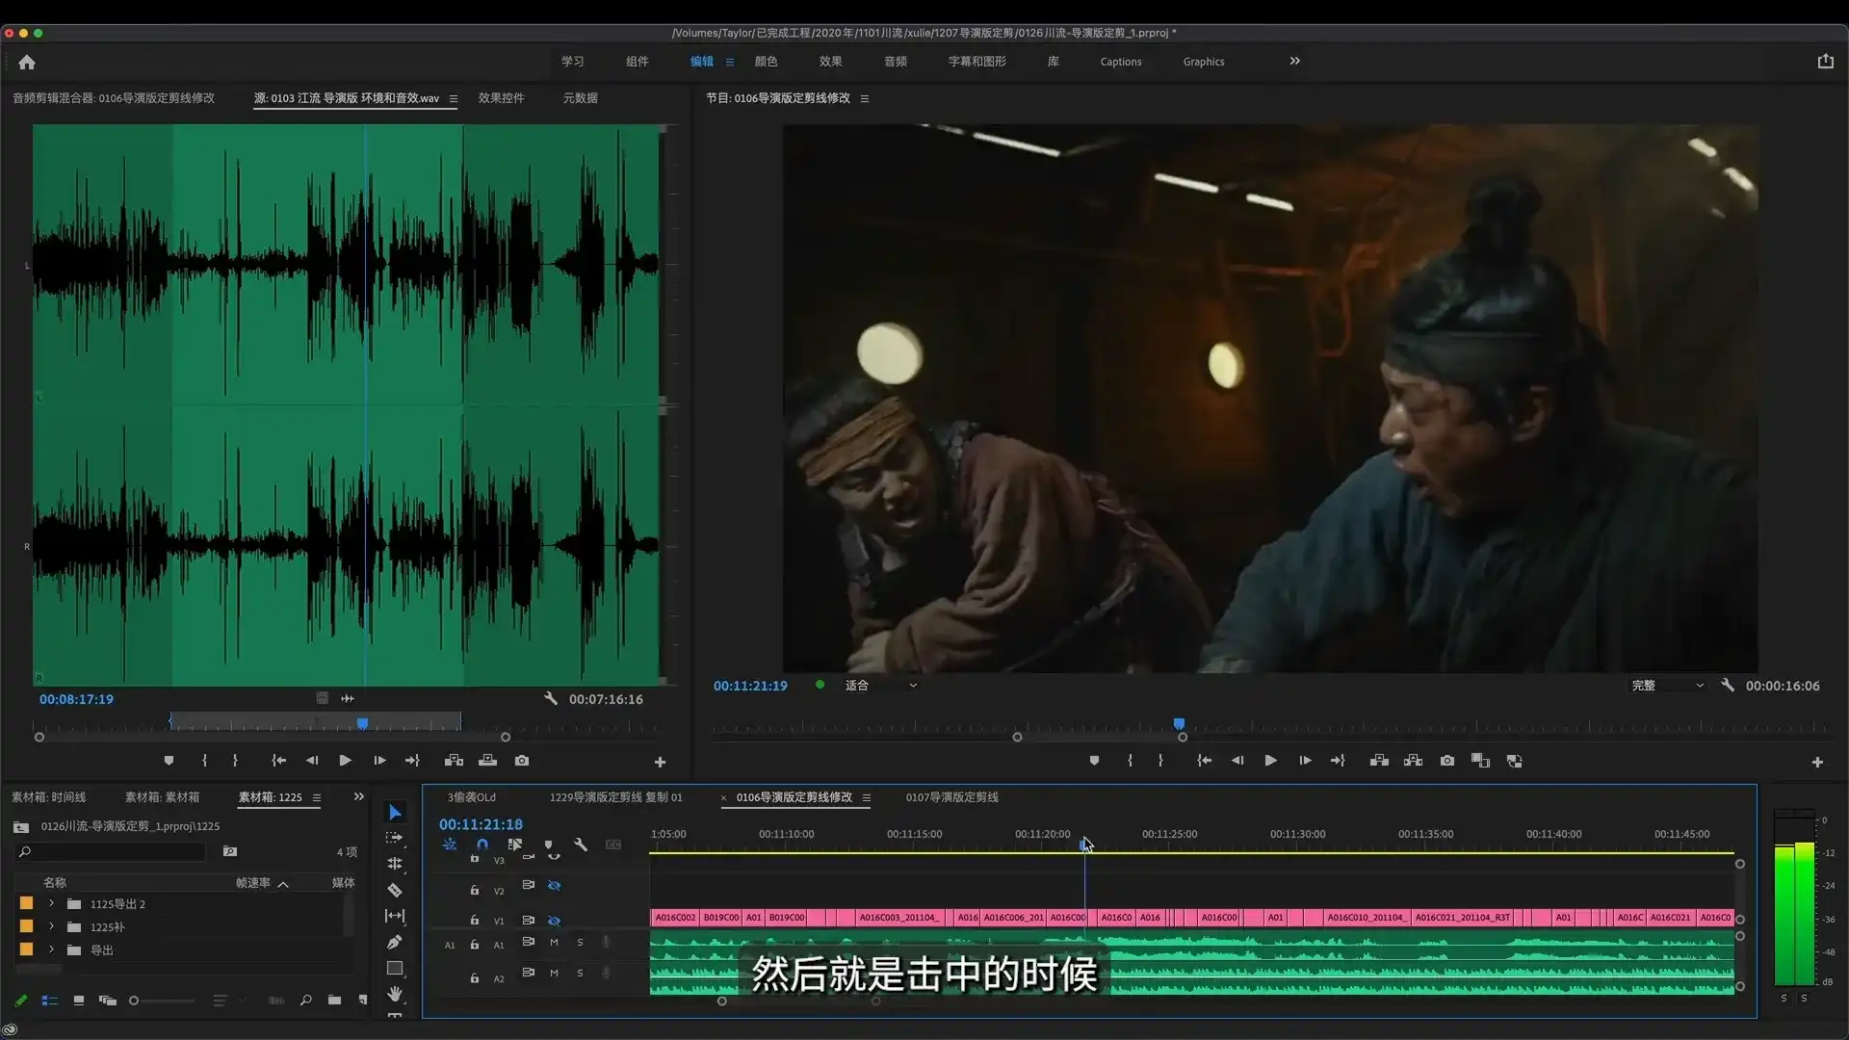
Task: Toggle timeline snapping magnet
Action: pos(482,845)
